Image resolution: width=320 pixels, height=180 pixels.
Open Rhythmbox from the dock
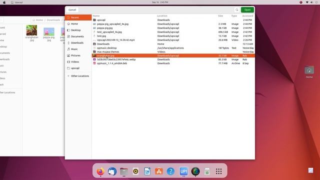click(135, 171)
